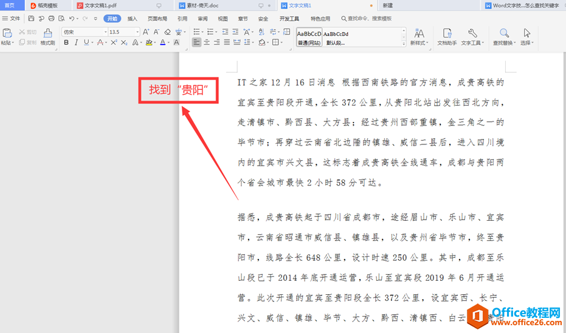The image size is (566, 333).
Task: Open Print Preview from quick access bar
Action: click(x=61, y=18)
